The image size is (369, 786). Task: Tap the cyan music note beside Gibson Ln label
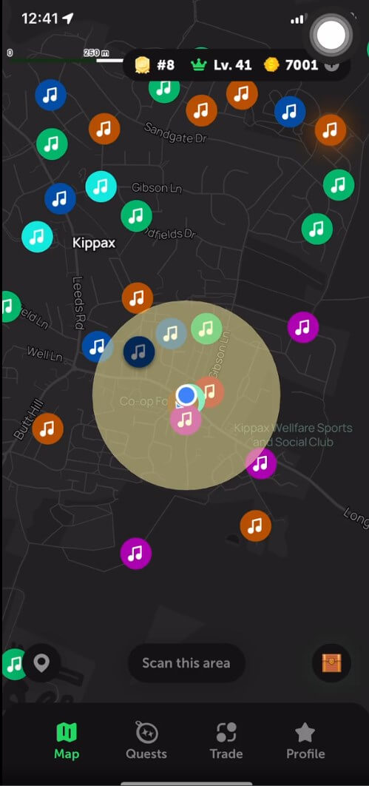point(101,187)
